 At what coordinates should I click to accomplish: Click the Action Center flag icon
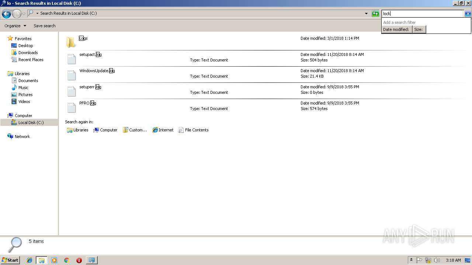click(419, 260)
